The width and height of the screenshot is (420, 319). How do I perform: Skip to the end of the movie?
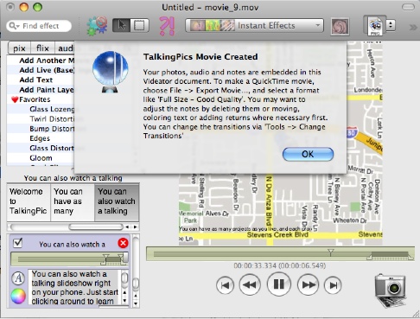click(x=333, y=285)
